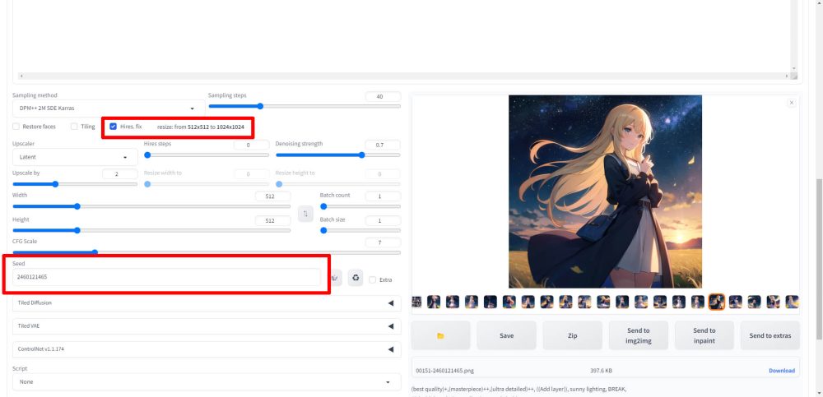Select the first grid thumbnail in gallery
The width and height of the screenshot is (823, 397).
pos(416,302)
